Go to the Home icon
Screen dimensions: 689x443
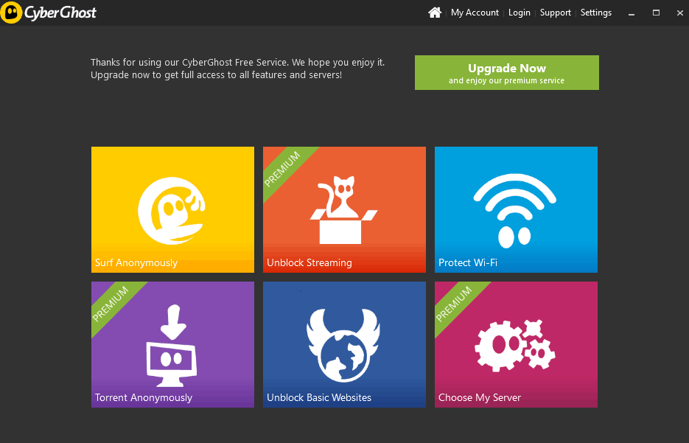coord(435,13)
